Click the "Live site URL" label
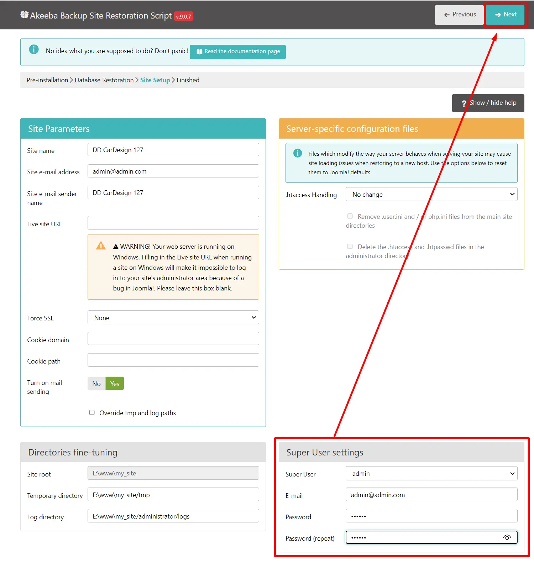The width and height of the screenshot is (534, 567). (44, 224)
